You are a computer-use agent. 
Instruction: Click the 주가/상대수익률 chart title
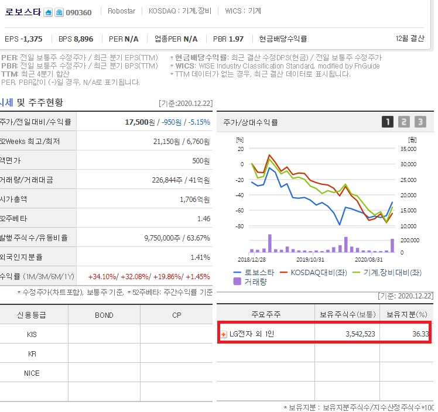click(x=250, y=122)
